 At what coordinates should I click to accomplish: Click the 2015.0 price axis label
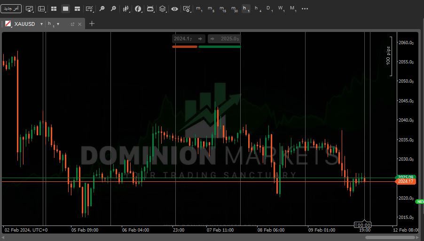tap(406, 218)
